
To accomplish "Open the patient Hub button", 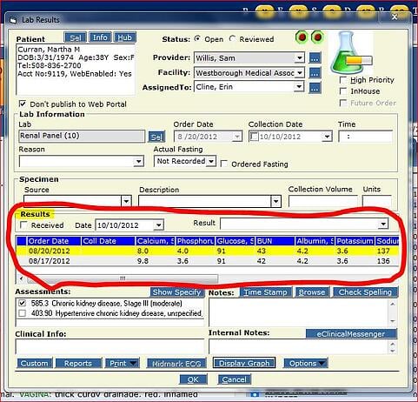I will coord(124,37).
